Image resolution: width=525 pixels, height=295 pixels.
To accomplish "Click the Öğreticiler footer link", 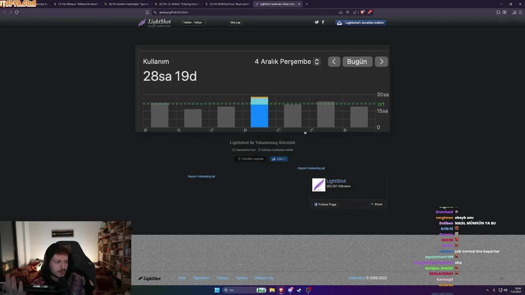I will 201,278.
